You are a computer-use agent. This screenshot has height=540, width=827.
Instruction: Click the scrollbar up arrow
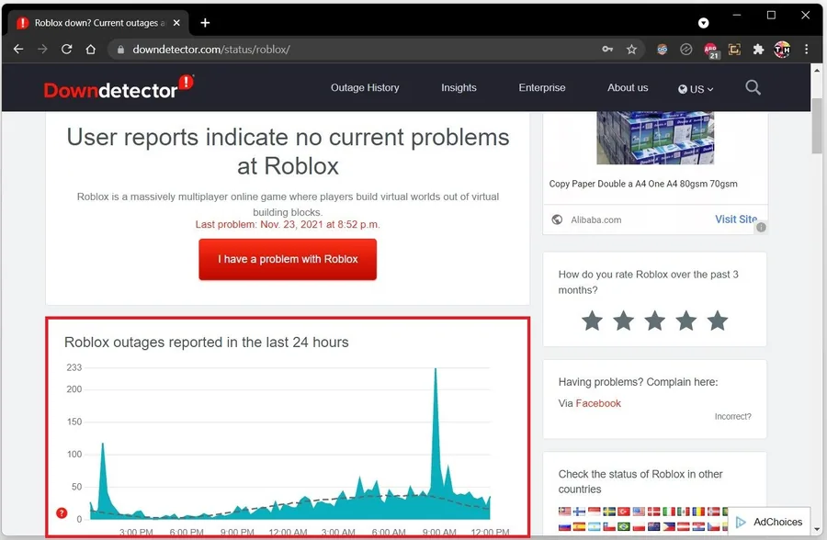817,70
